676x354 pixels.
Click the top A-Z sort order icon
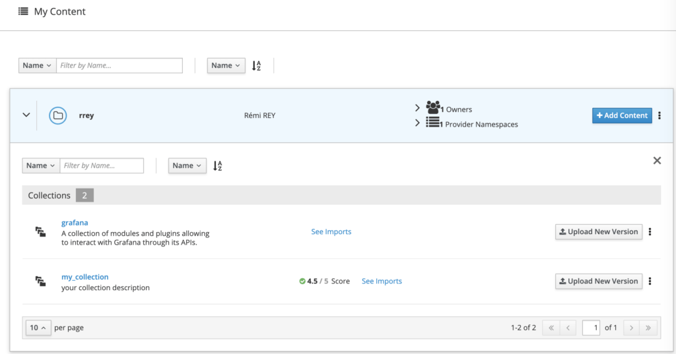[x=256, y=66]
